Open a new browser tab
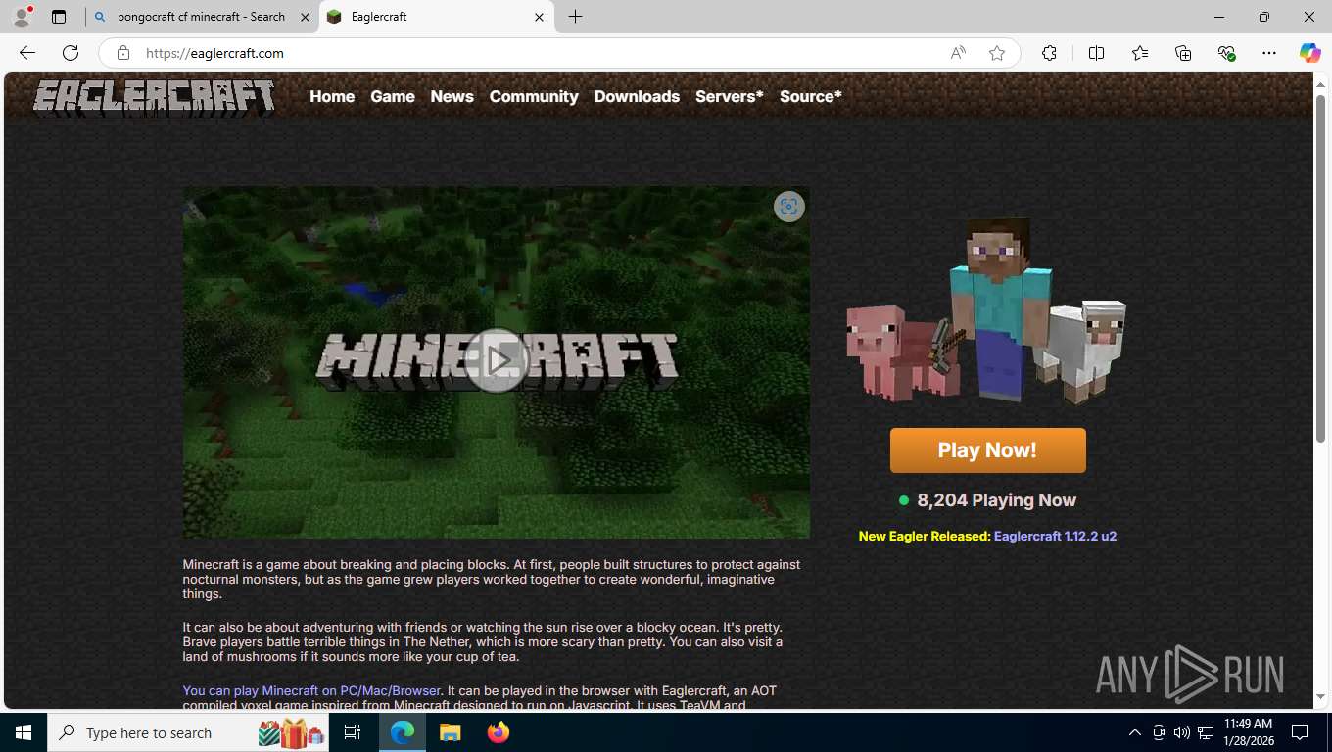Viewport: 1332px width, 752px height. (x=576, y=17)
